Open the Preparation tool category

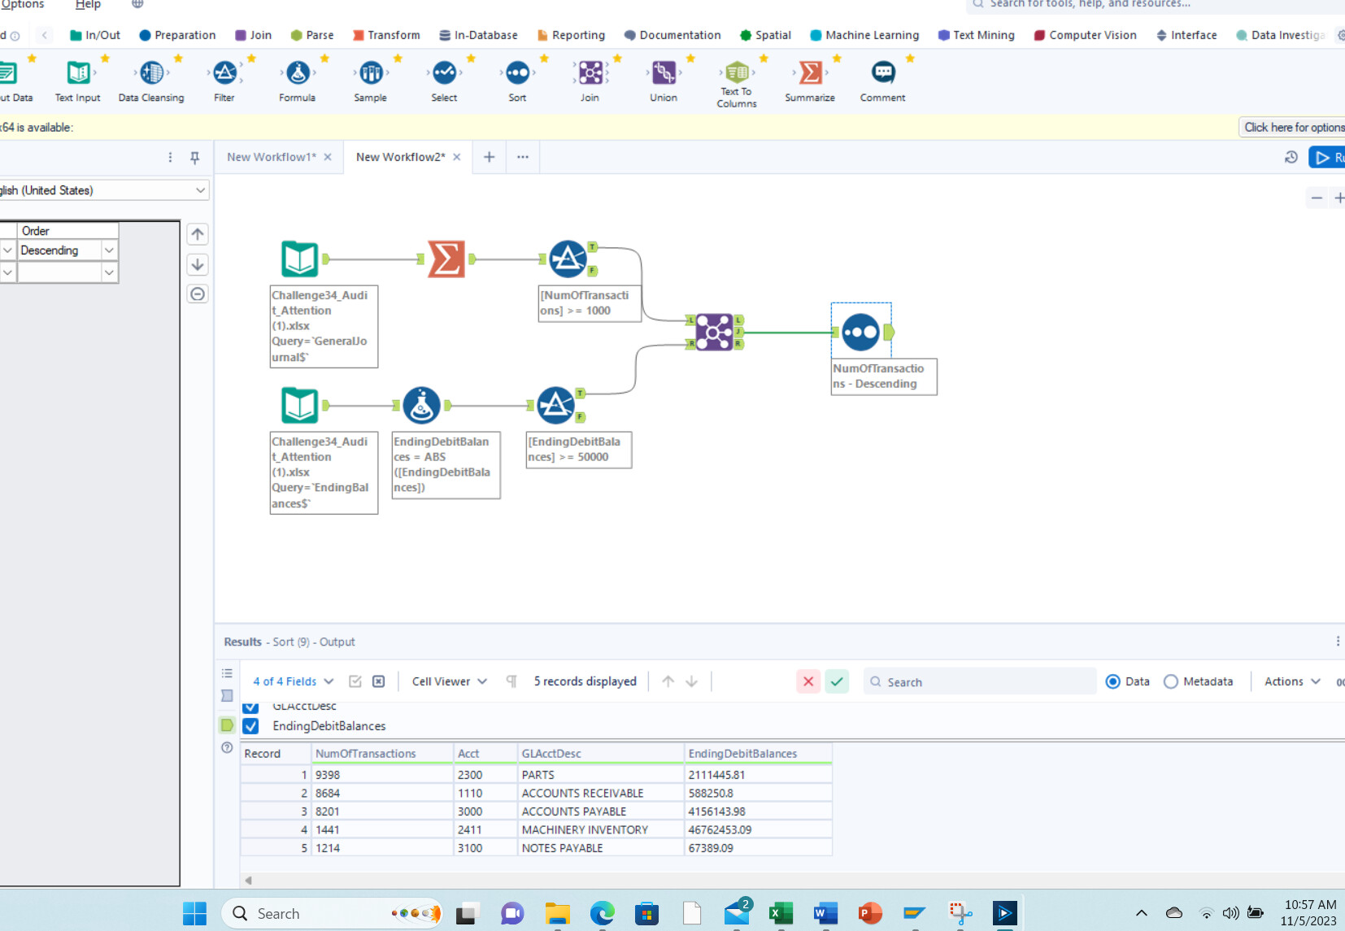click(177, 35)
